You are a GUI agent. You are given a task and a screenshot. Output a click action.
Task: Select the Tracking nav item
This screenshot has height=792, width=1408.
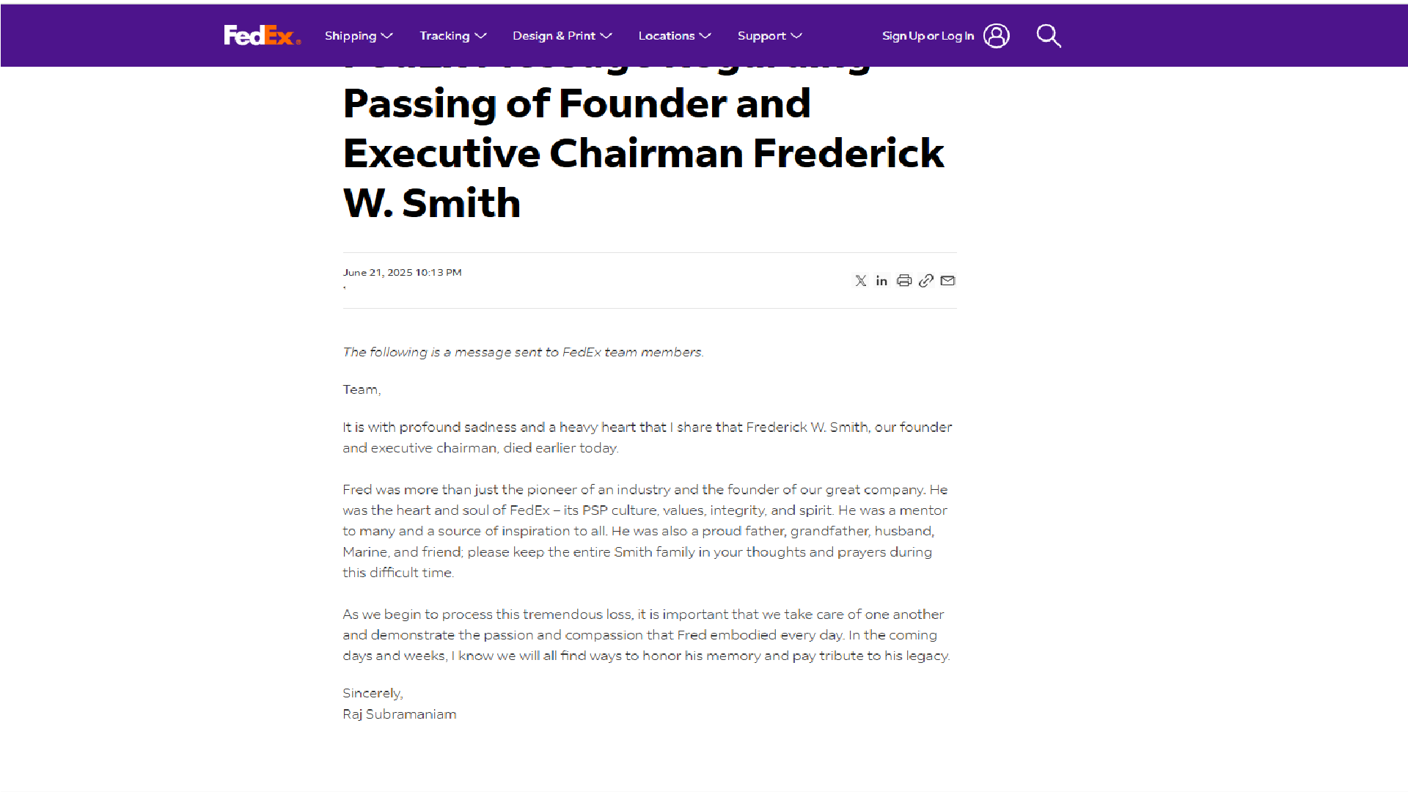pyautogui.click(x=444, y=35)
